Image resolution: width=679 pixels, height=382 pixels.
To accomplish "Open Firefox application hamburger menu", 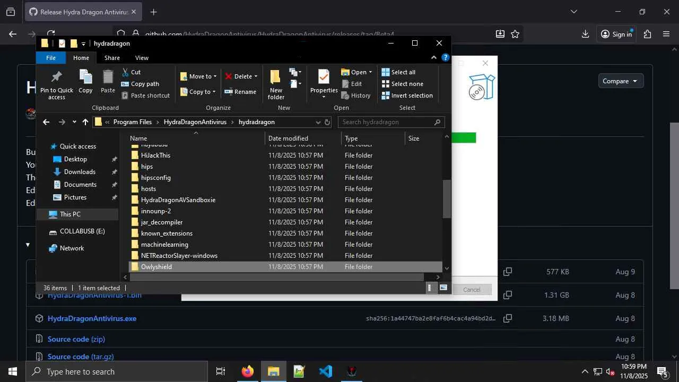I will coord(666,34).
